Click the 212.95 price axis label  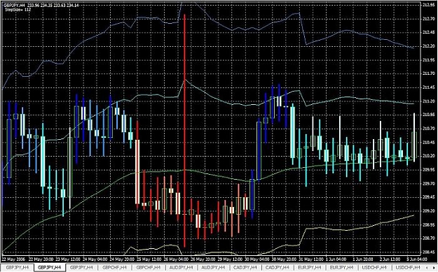pos(428,5)
